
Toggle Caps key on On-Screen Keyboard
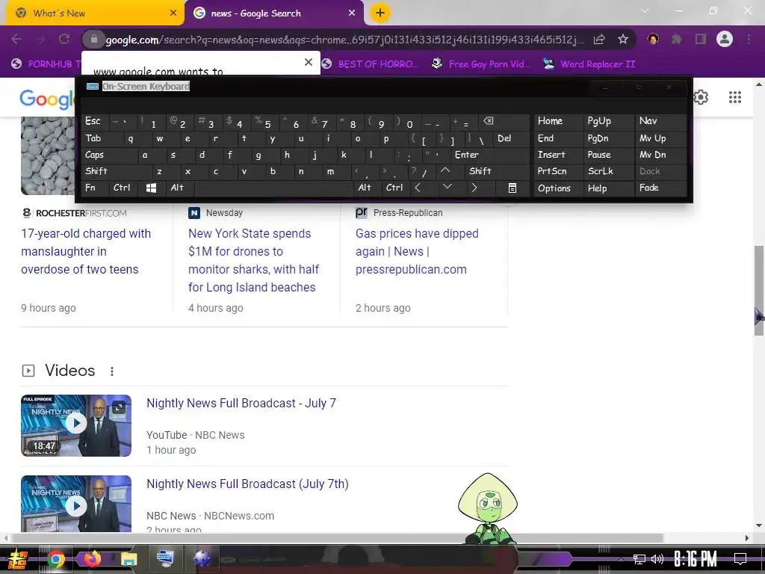click(x=109, y=155)
